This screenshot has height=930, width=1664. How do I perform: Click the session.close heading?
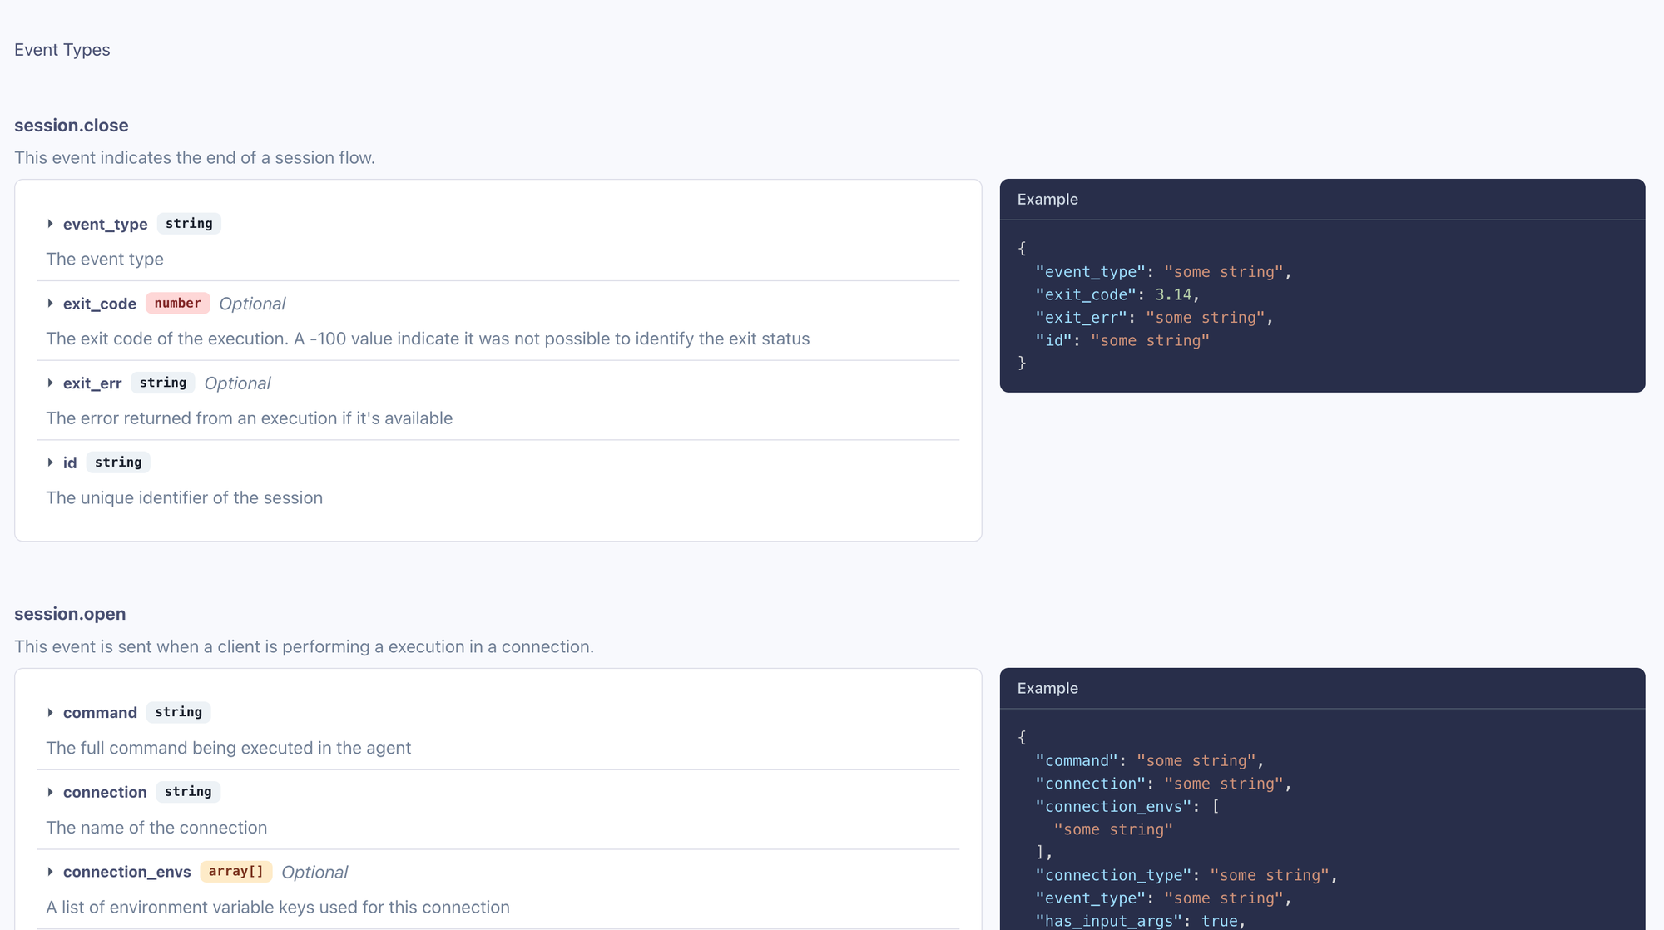click(72, 126)
